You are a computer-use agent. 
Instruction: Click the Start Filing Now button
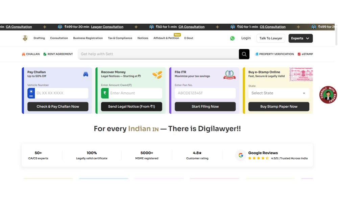[205, 107]
